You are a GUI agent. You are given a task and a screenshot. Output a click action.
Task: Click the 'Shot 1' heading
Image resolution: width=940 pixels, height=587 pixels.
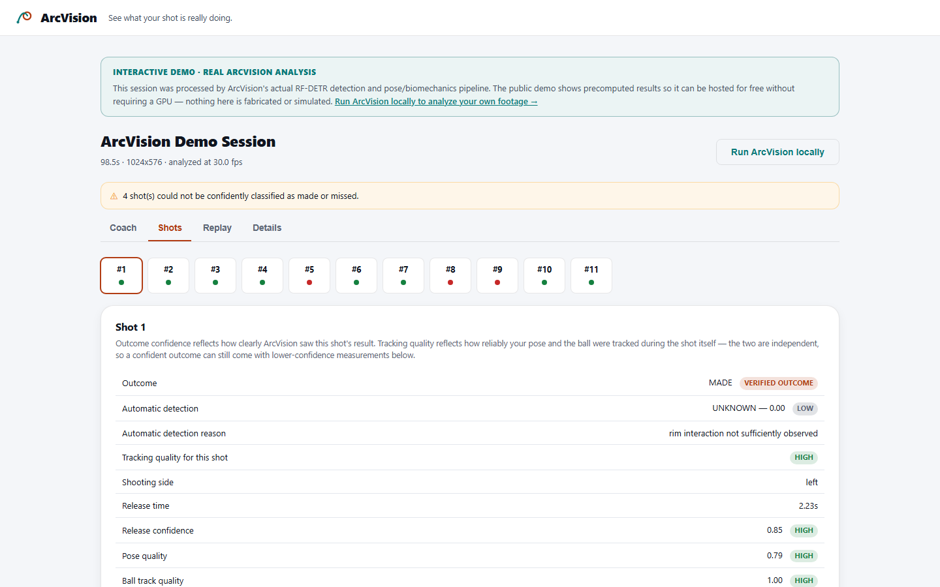point(131,327)
